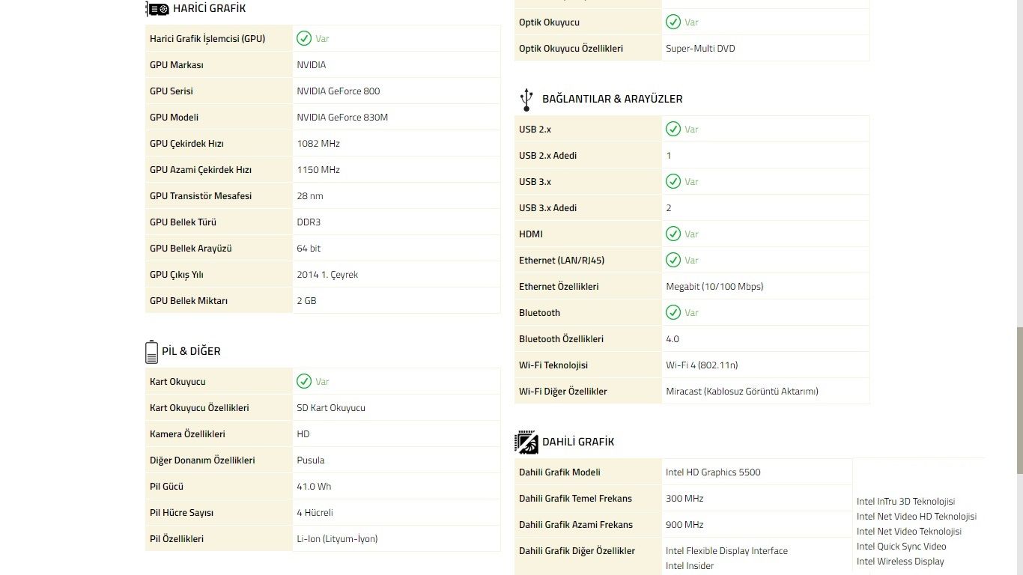The image size is (1023, 575).
Task: Click the Intel HD Graphics 5500 value
Action: pos(713,472)
